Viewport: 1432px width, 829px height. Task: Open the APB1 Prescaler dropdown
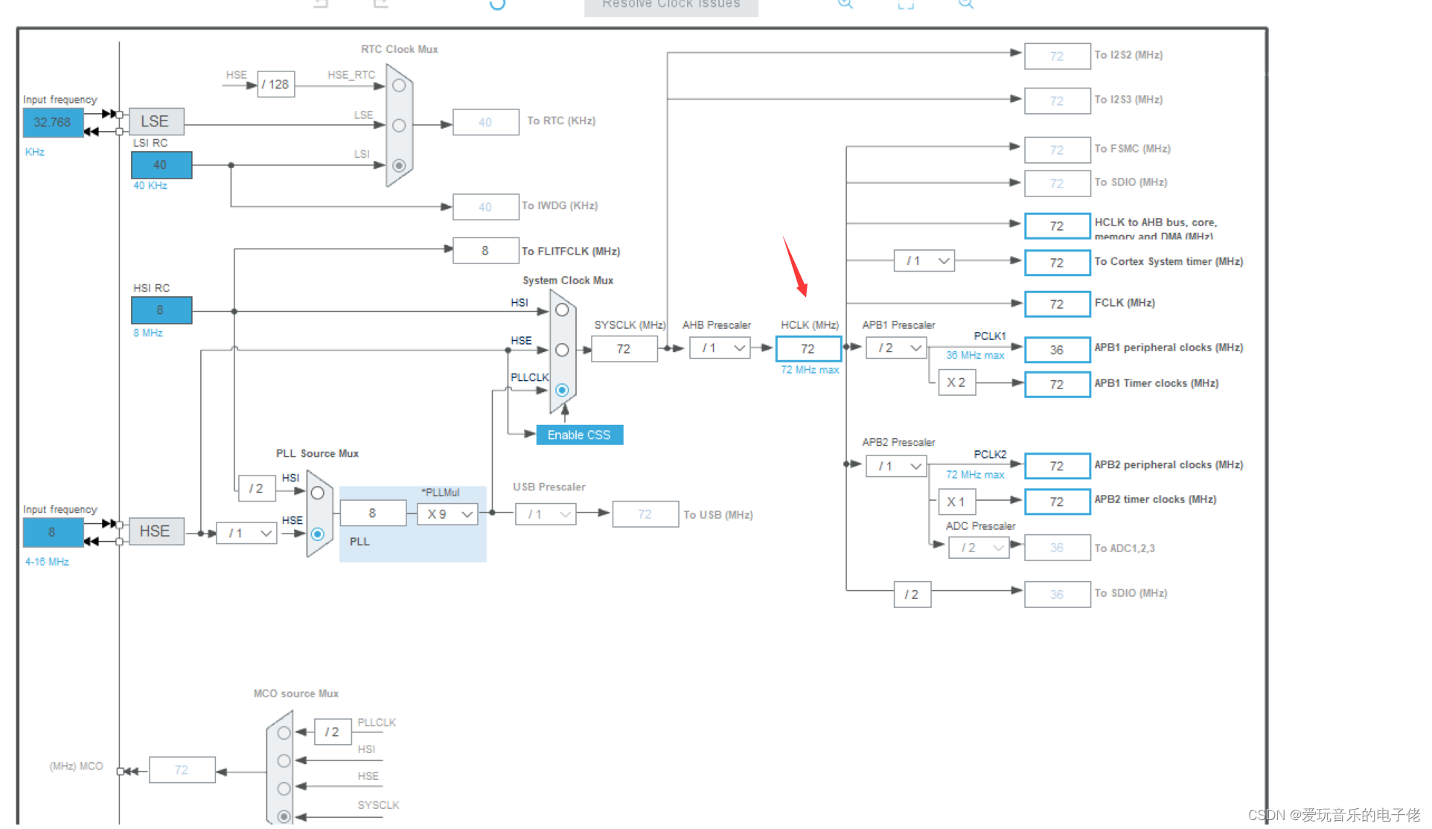[x=895, y=348]
